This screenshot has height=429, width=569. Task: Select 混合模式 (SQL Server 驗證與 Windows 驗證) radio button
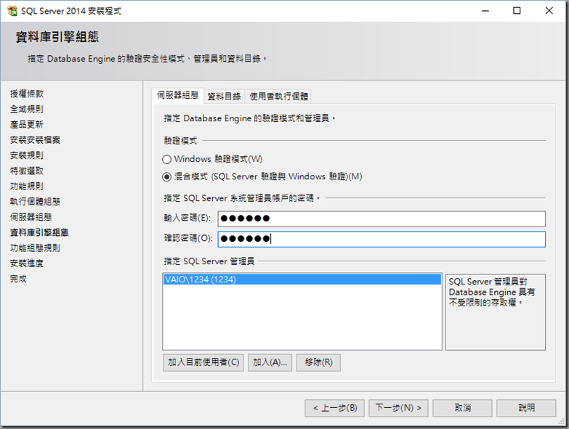pyautogui.click(x=166, y=177)
